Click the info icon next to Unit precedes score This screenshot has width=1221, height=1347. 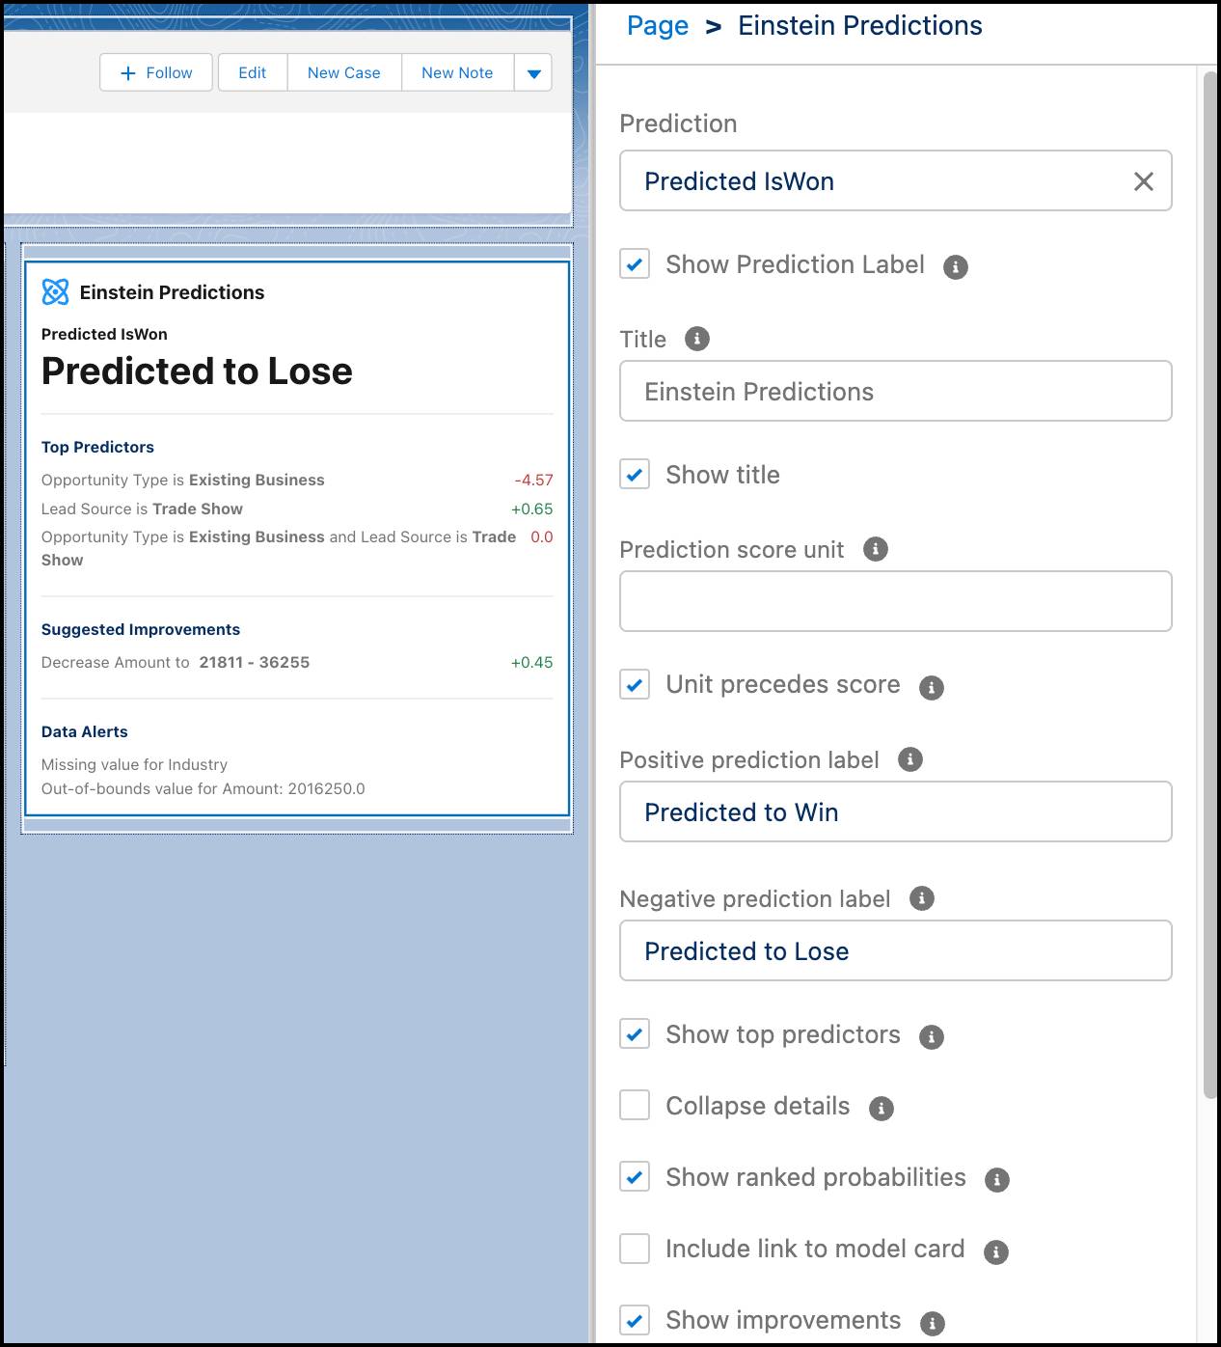click(x=931, y=686)
